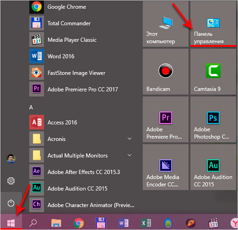
Task: Open the Settings gear in the Start sidebar
Action: [11, 181]
